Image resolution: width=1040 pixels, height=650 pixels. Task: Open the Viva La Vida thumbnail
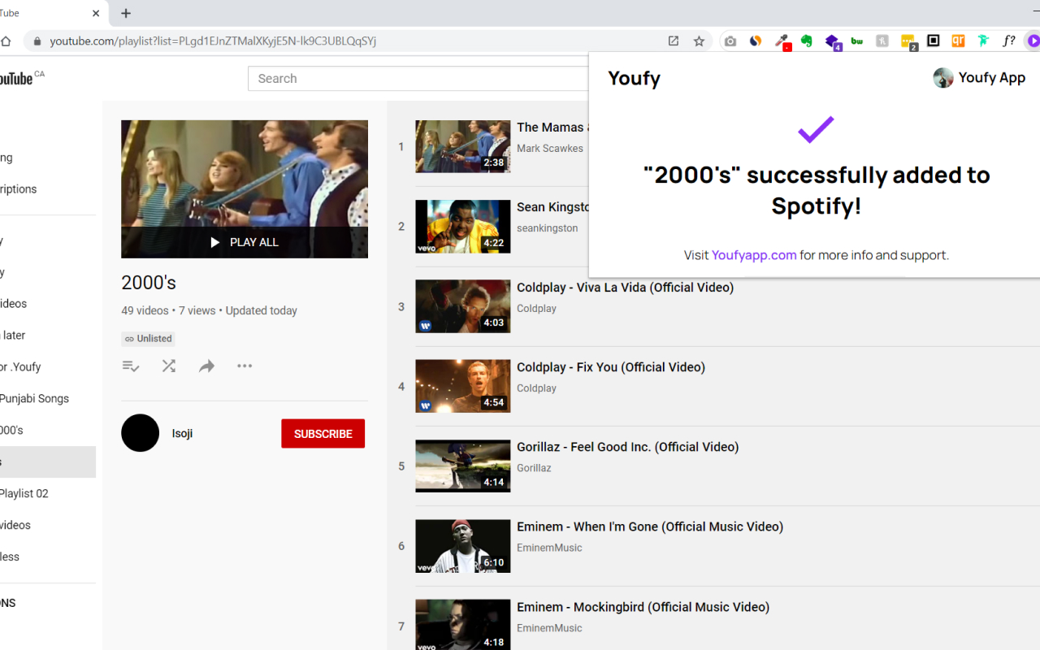(x=463, y=306)
